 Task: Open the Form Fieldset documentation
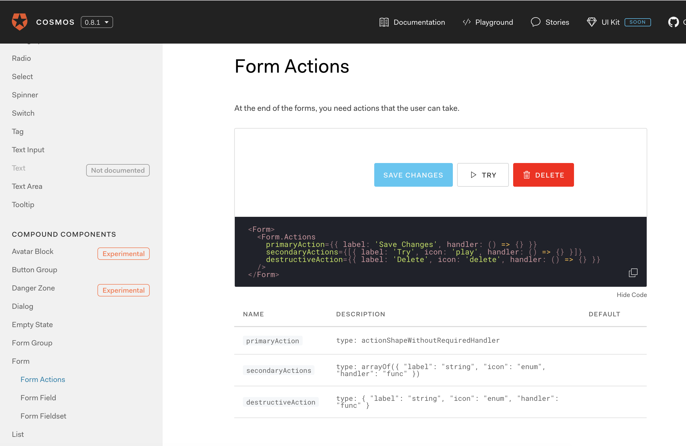point(43,416)
